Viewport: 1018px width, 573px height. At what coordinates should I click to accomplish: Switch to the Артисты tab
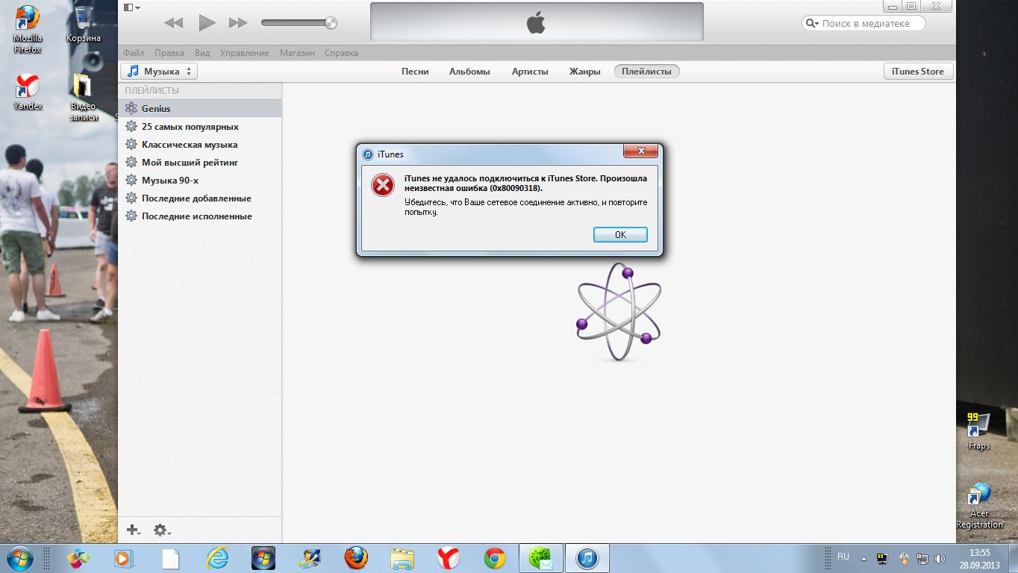tap(530, 72)
